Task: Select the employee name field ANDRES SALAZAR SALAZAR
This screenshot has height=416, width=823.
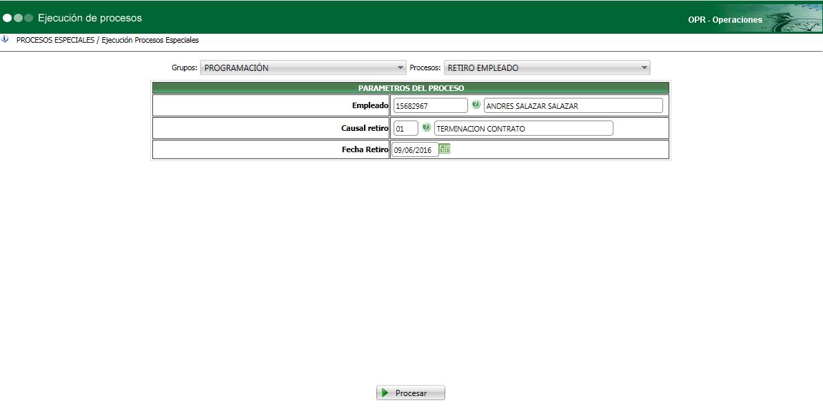Action: click(x=573, y=105)
